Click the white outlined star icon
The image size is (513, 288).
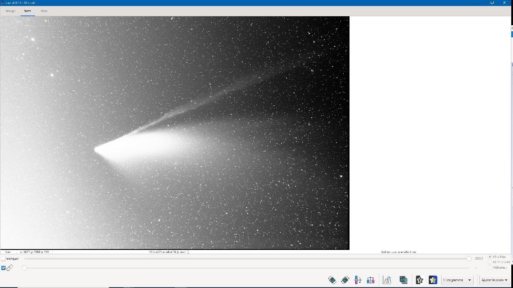[419, 280]
